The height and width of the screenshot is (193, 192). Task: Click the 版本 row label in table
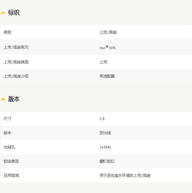coord(8,133)
